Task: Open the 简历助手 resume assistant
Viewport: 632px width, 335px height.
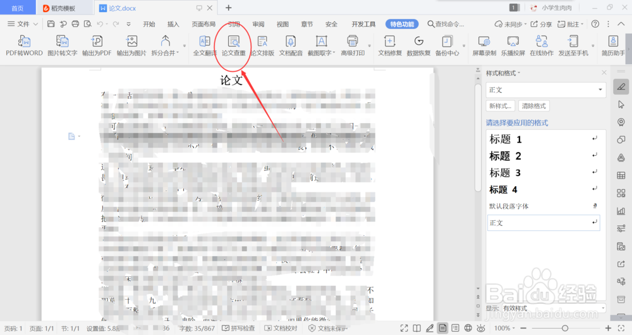Action: pyautogui.click(x=613, y=46)
